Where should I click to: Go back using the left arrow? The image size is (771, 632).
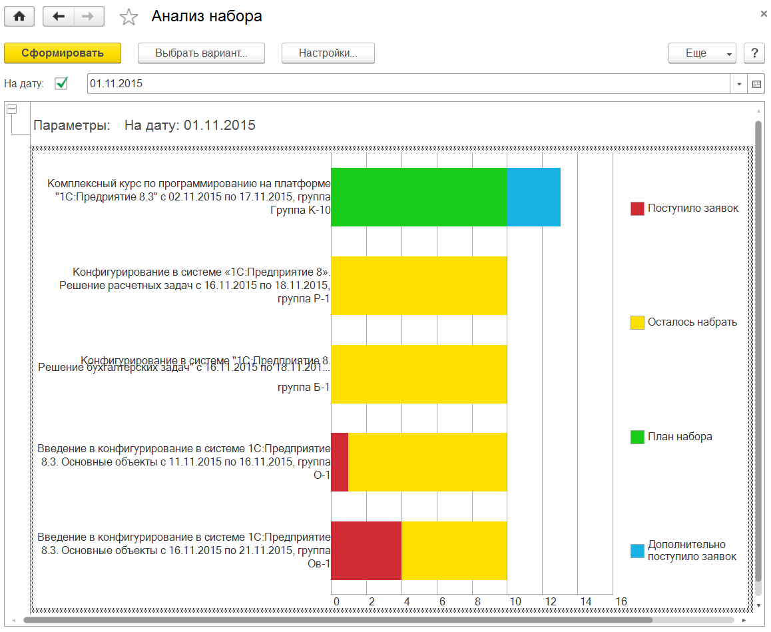click(58, 17)
